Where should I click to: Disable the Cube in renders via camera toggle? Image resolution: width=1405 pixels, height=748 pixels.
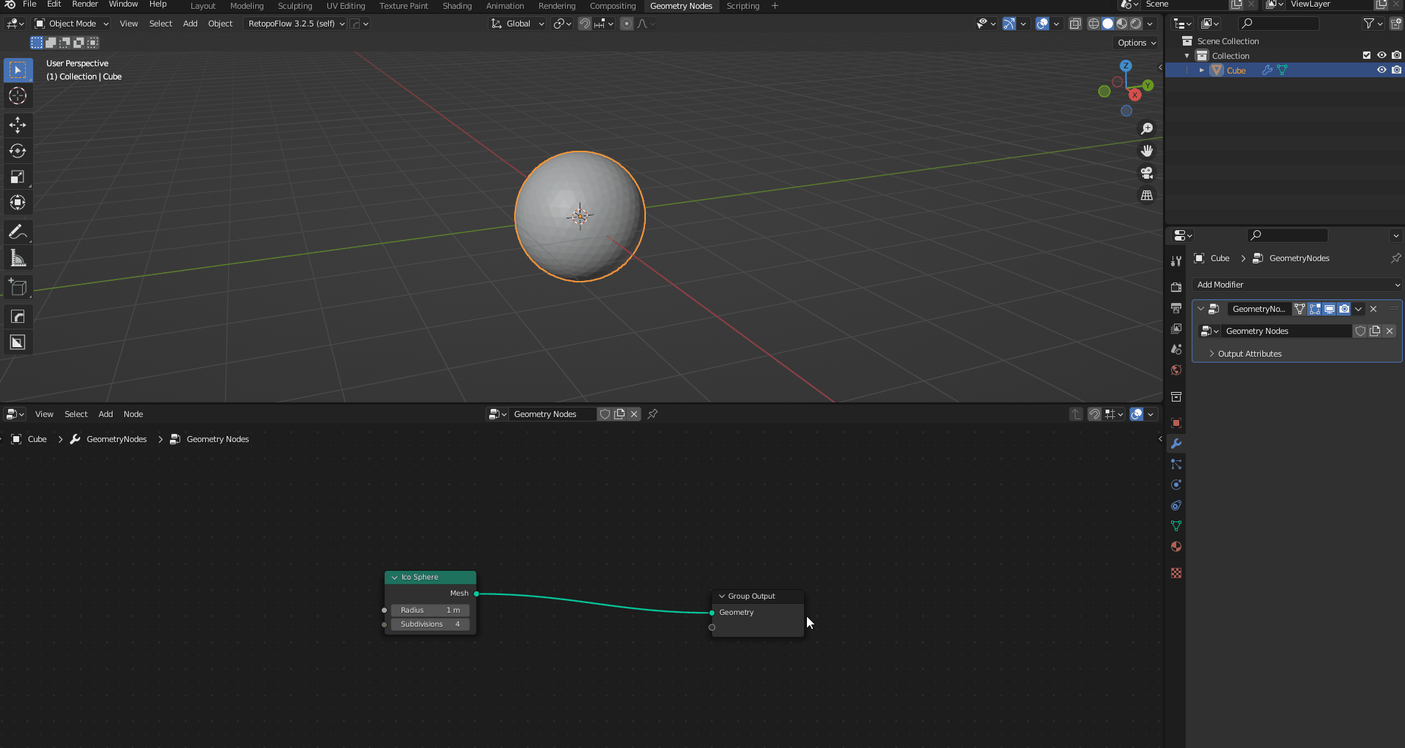pos(1395,70)
